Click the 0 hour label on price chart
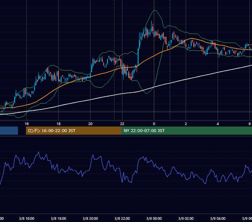 (154, 124)
